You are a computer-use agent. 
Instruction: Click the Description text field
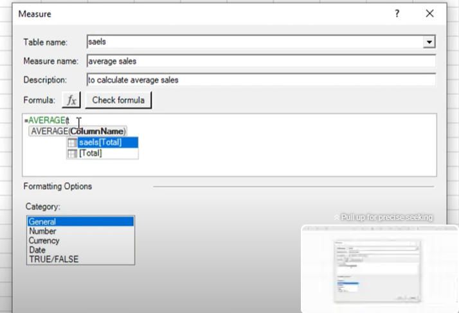tap(262, 80)
